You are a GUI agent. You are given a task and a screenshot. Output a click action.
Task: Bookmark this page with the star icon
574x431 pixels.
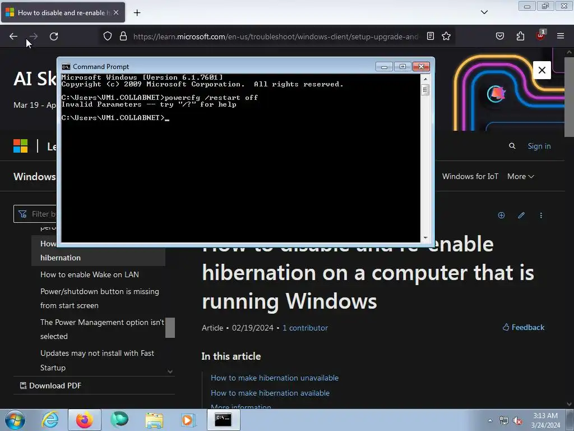point(446,36)
